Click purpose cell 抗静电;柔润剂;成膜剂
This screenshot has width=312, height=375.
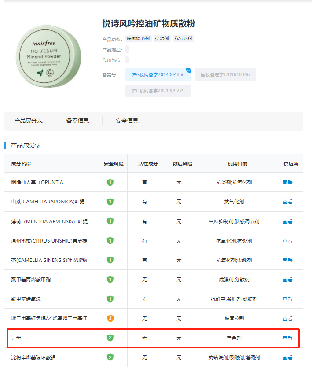pos(234,299)
